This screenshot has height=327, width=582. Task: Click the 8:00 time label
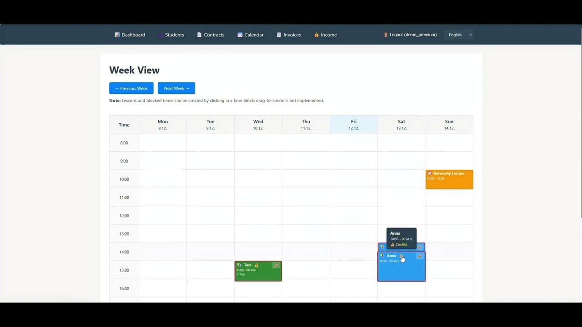pos(124,143)
